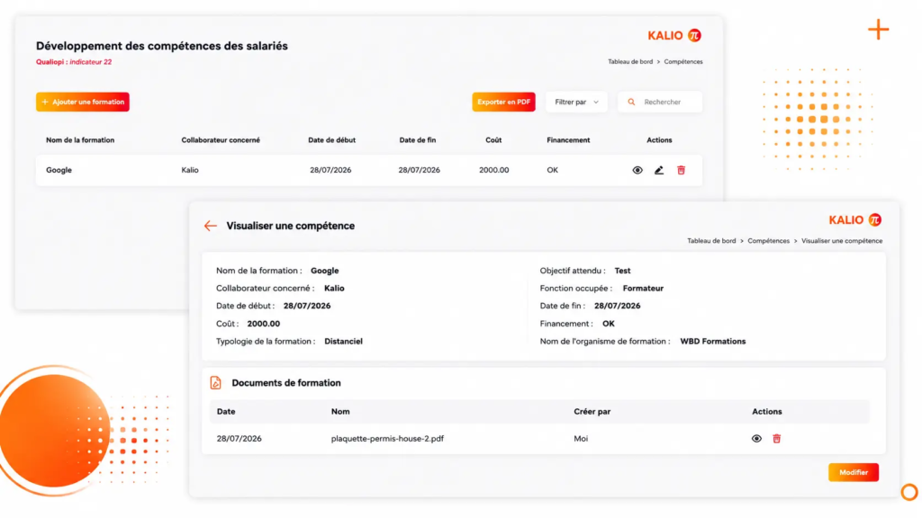922x518 pixels.
Task: Click the Objectif attendu Test value
Action: (622, 271)
